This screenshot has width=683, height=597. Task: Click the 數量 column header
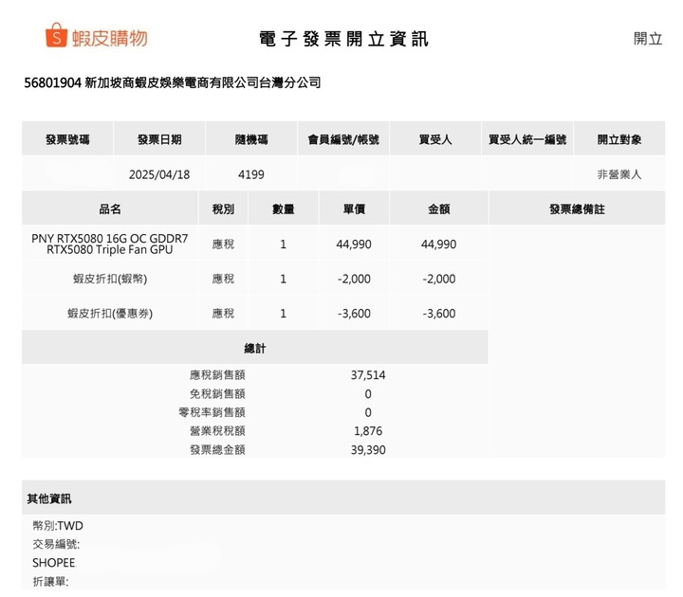[283, 209]
